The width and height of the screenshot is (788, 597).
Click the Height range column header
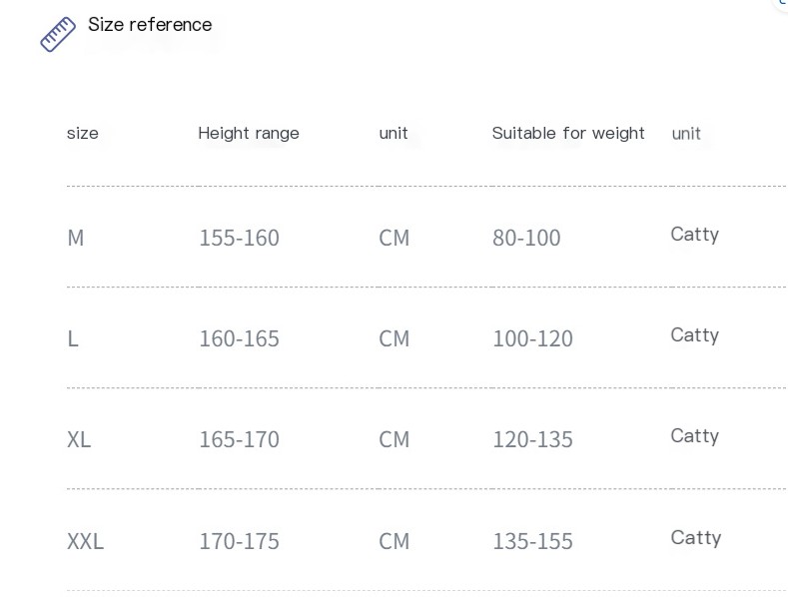click(249, 133)
